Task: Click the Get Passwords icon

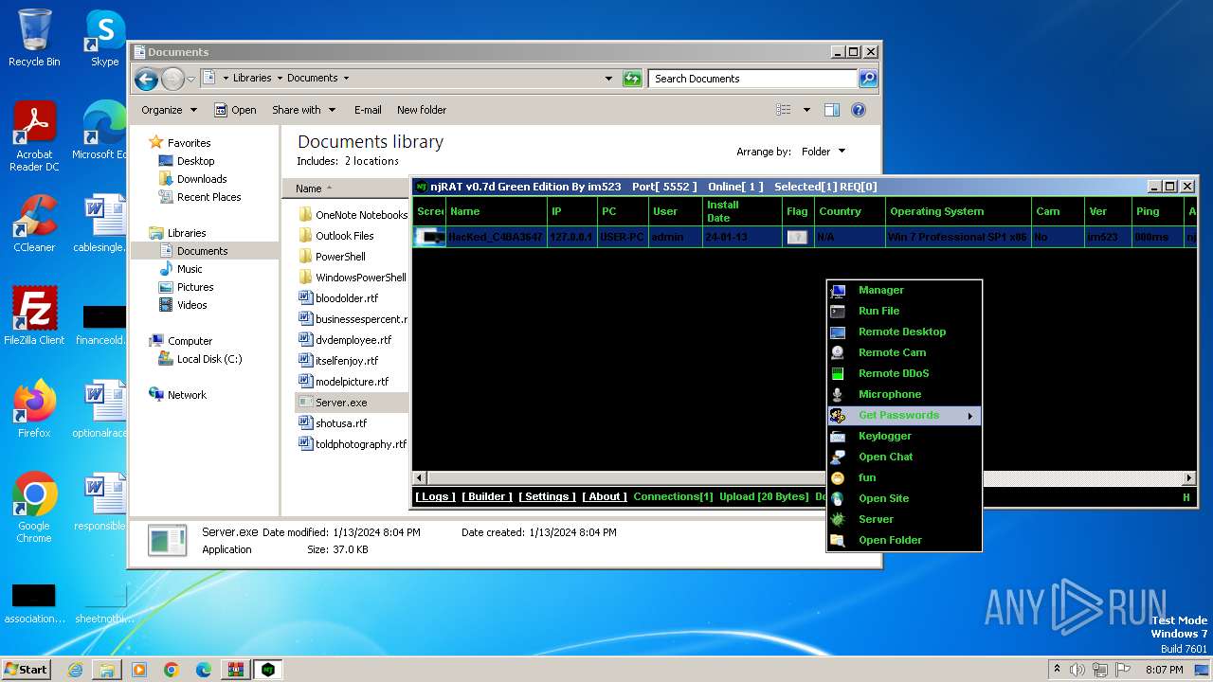Action: point(838,415)
